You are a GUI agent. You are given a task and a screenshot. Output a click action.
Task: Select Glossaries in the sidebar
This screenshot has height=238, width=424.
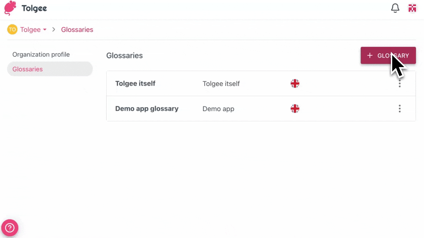point(27,69)
